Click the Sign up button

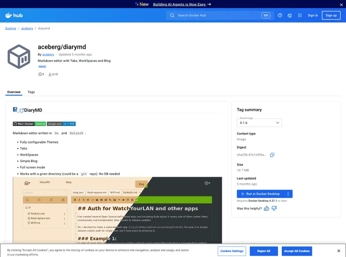[331, 16]
